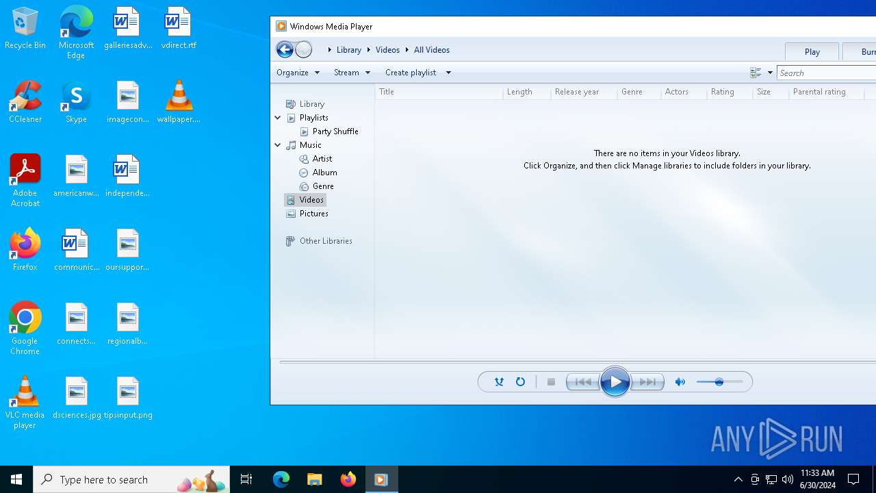Open File Explorer from the taskbar
The image size is (876, 493).
[x=314, y=479]
